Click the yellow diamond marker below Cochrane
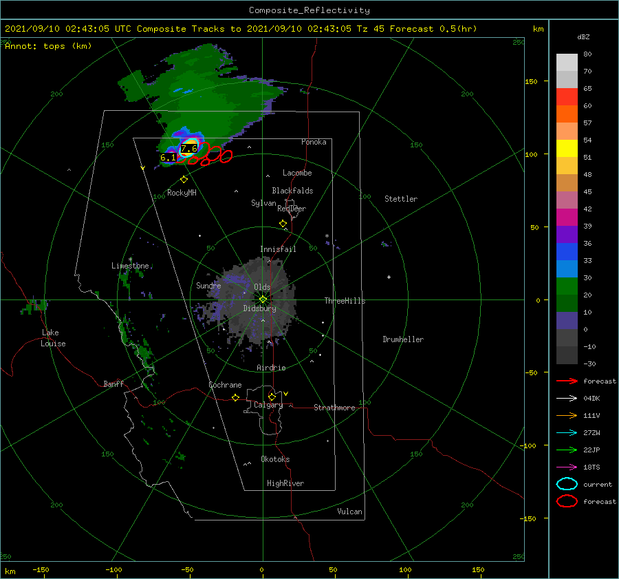The image size is (619, 579). [235, 397]
